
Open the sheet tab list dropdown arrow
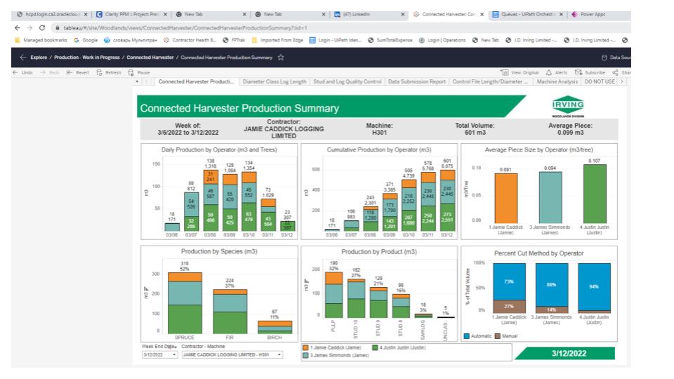137,81
